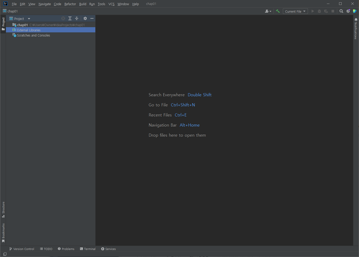Viewport: 359px width, 257px height.
Task: Open the Problems tool window tab
Action: click(66, 249)
